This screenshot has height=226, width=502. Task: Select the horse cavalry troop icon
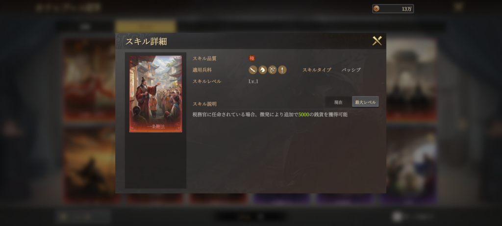(263, 70)
